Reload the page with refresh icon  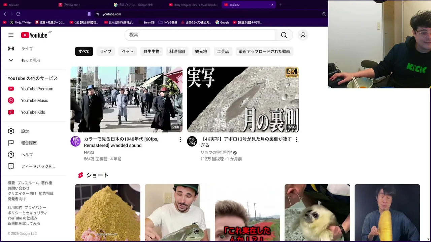tap(18, 14)
